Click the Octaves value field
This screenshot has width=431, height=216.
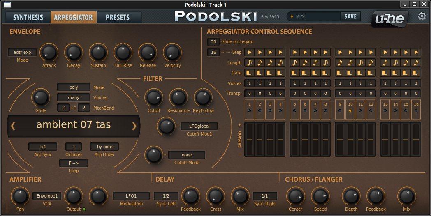coord(74,147)
